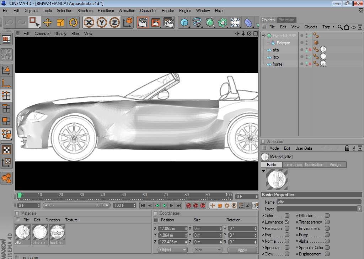
Task: Open the Animation menu
Action: [x=127, y=11]
